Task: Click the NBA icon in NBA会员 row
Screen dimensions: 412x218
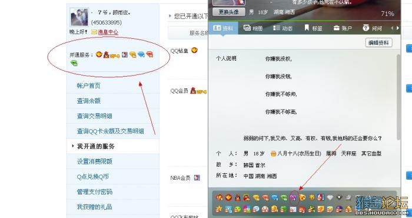Action: click(197, 178)
